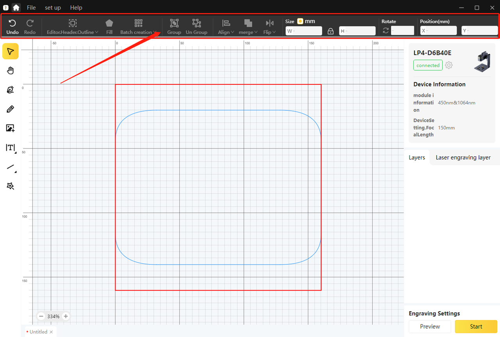The height and width of the screenshot is (337, 500).
Task: Select the pen path tool
Action: pyautogui.click(x=11, y=90)
